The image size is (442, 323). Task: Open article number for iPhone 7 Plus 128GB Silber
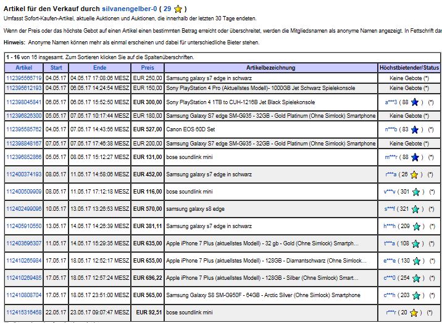pyautogui.click(x=23, y=278)
